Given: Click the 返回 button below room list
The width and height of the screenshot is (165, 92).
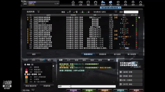Looking at the screenshot, I should click(x=34, y=54).
